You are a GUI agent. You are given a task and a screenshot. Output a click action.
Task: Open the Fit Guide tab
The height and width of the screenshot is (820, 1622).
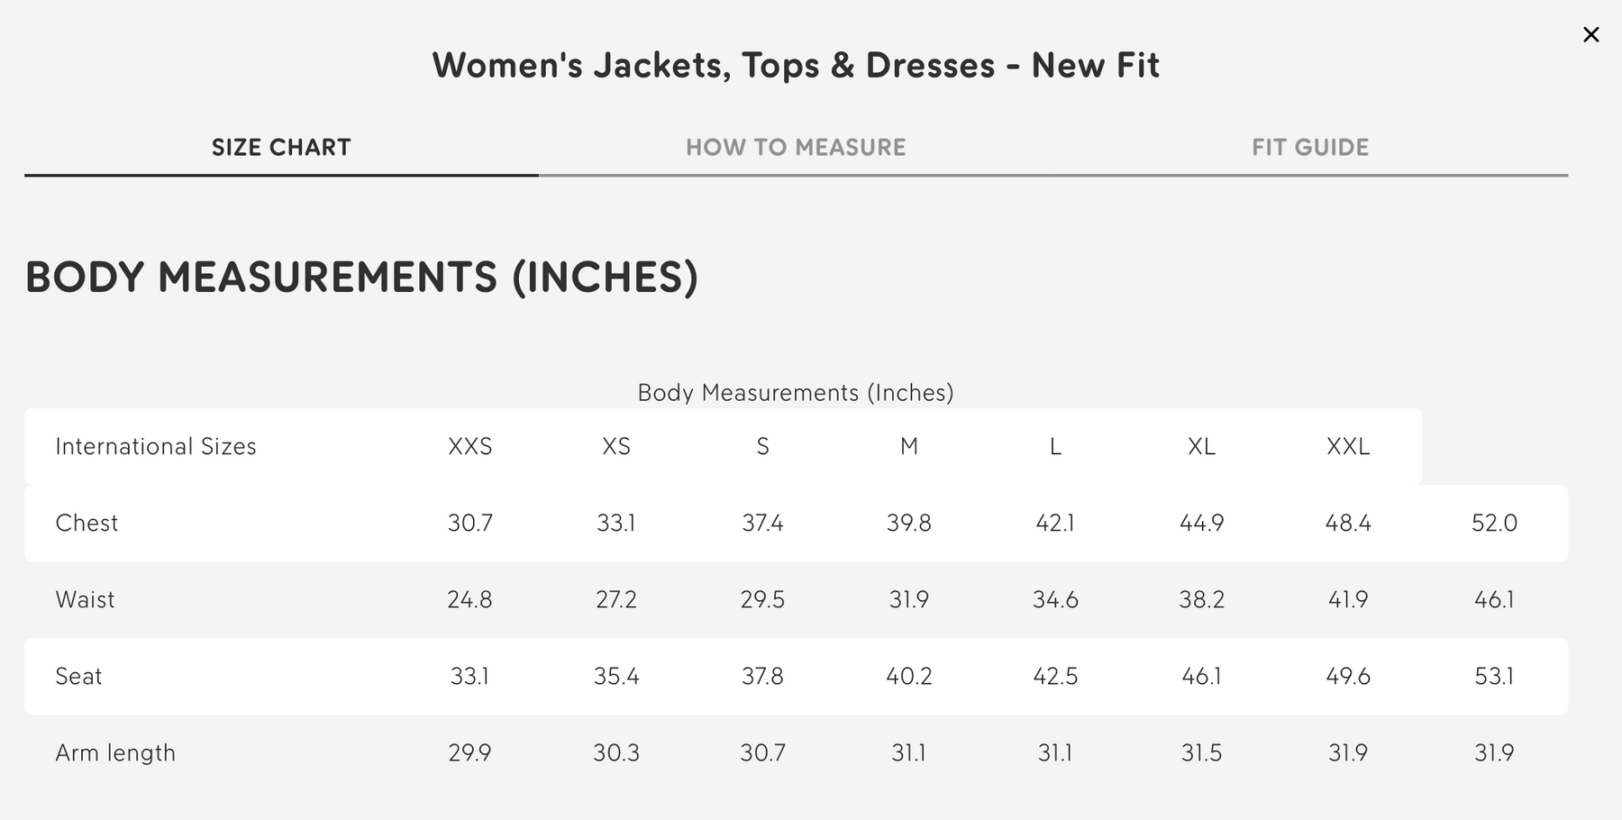[x=1310, y=148]
